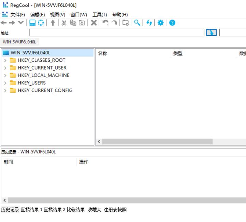Open the 工具(T) menu
The height and width of the screenshot is (222, 246).
(100, 15)
